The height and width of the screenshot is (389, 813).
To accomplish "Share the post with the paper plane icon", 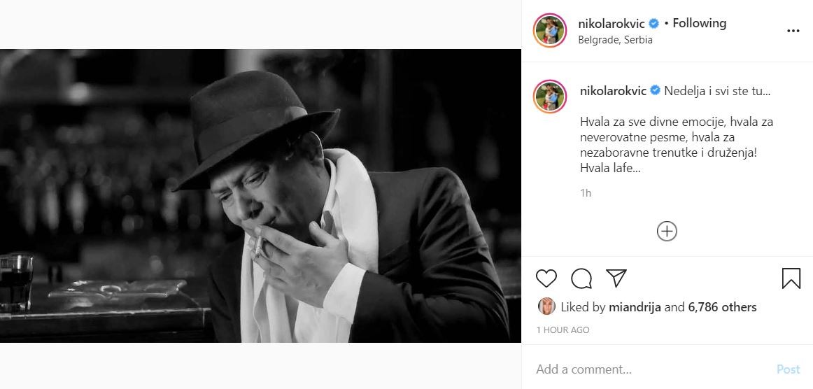I will coord(616,278).
